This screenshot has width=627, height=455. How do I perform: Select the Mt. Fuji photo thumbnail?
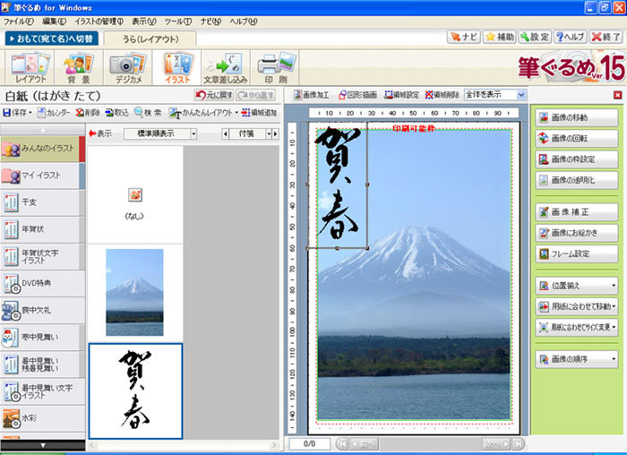click(x=134, y=292)
